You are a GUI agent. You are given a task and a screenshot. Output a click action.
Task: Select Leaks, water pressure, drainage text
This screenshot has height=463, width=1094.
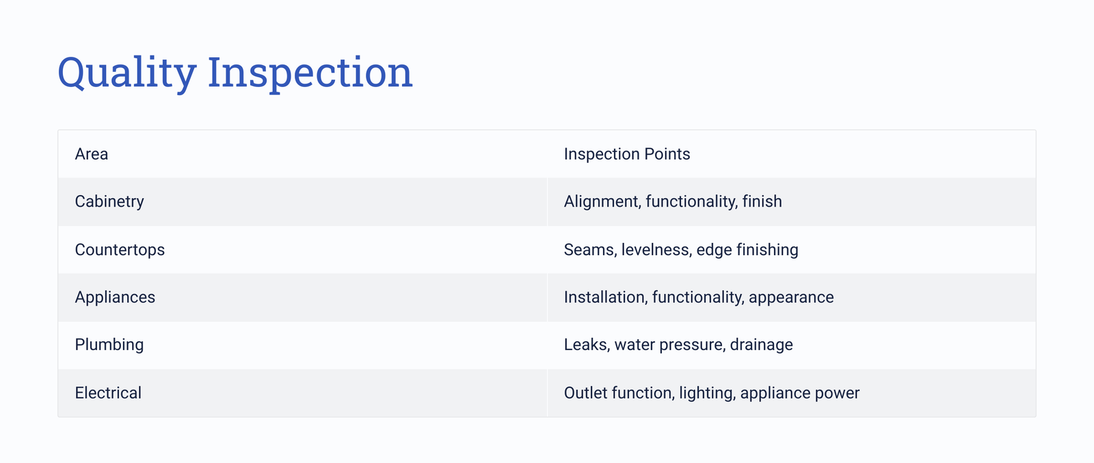(678, 345)
